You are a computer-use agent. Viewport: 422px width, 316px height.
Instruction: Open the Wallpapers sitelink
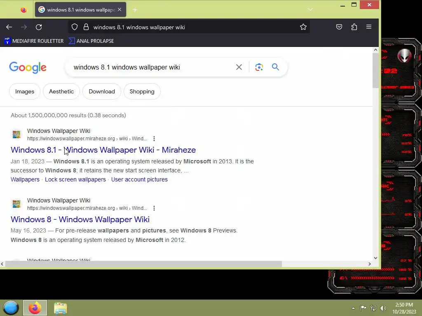pos(25,179)
